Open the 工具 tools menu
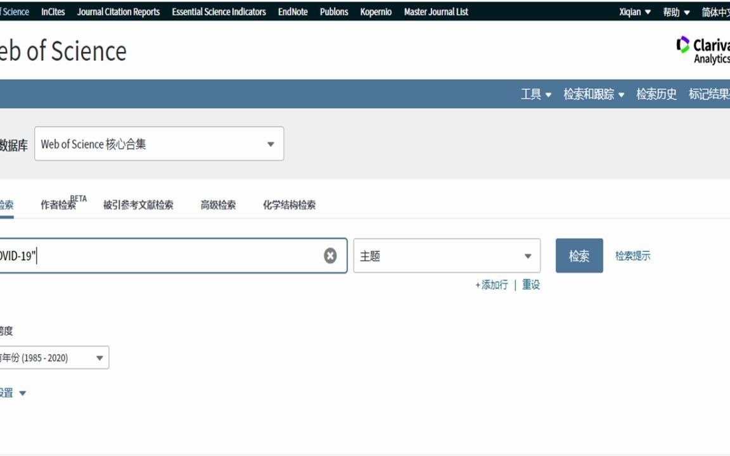The width and height of the screenshot is (730, 456). click(536, 94)
